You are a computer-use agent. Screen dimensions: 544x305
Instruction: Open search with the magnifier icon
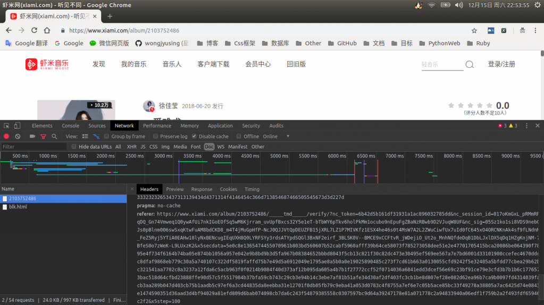(x=54, y=136)
